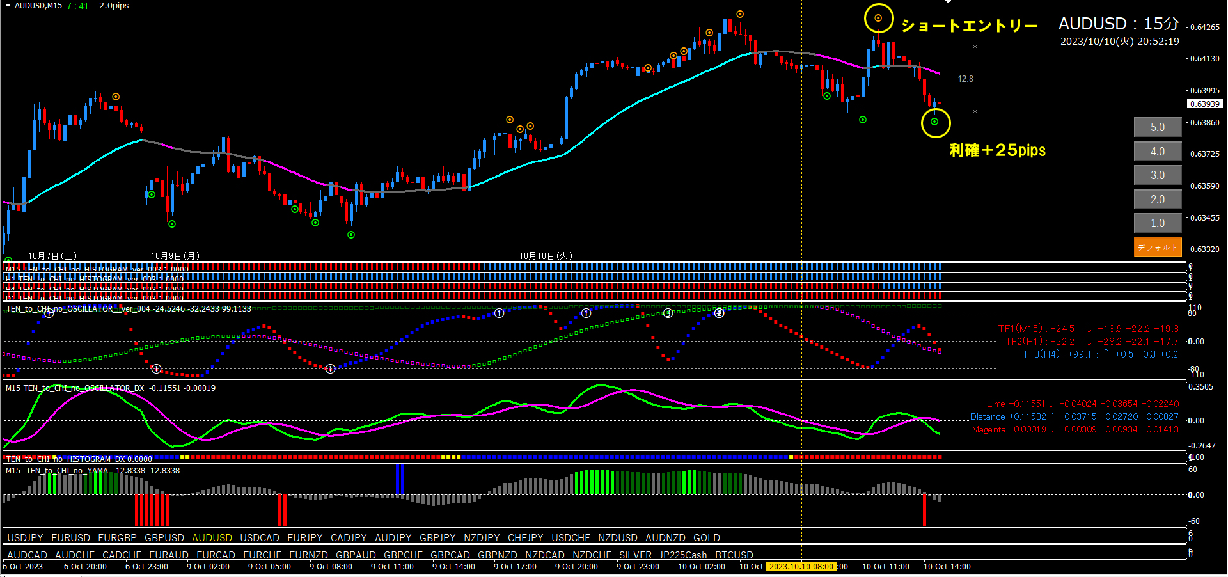Click the 10 Oct 14:00 time axis label
The width and height of the screenshot is (1228, 577).
[x=947, y=567]
